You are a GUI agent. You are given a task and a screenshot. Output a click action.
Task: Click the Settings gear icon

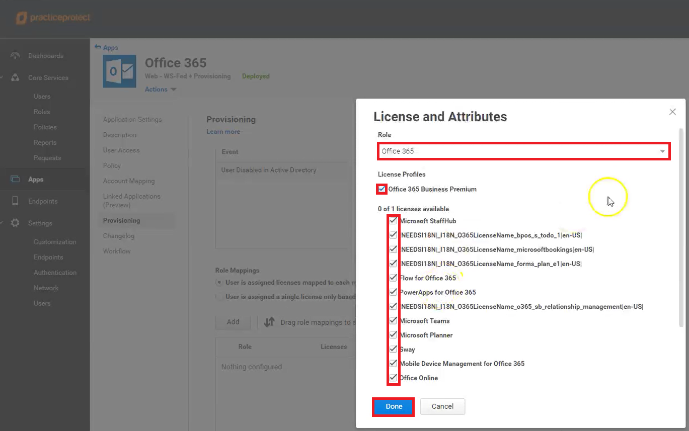coord(15,223)
